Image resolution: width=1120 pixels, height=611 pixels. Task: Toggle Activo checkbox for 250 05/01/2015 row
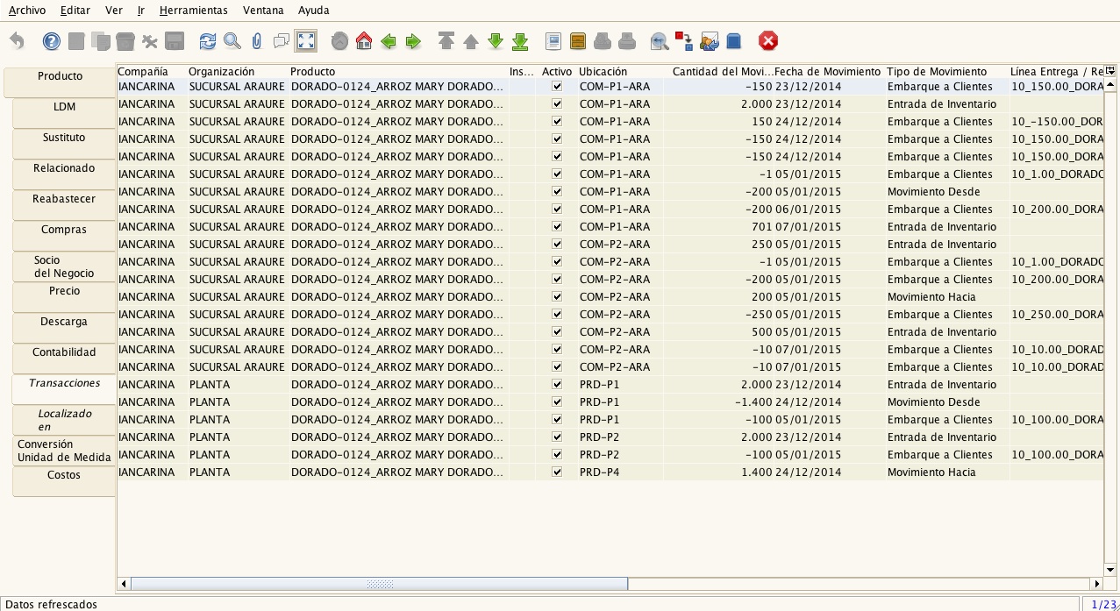click(x=557, y=245)
